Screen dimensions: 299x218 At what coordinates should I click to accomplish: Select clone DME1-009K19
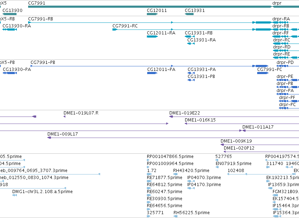click(x=260, y=145)
